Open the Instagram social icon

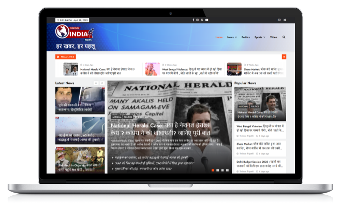click(198, 20)
